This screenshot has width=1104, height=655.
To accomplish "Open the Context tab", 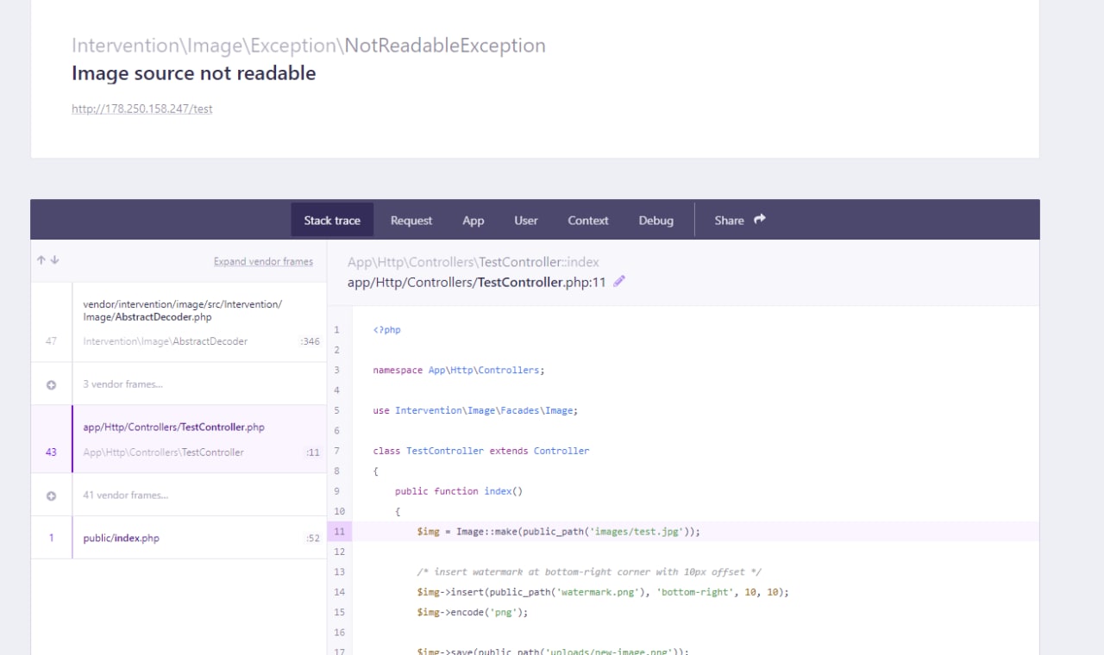I will (588, 221).
